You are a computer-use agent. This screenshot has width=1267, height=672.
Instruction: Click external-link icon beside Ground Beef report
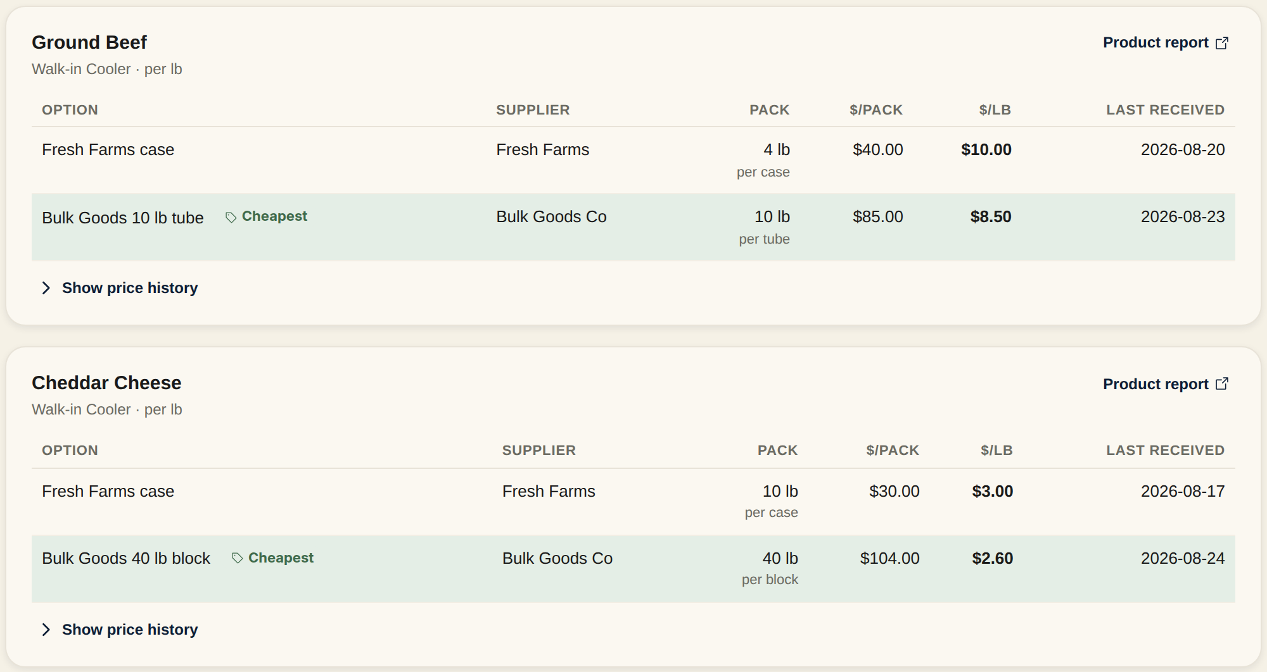coord(1222,43)
